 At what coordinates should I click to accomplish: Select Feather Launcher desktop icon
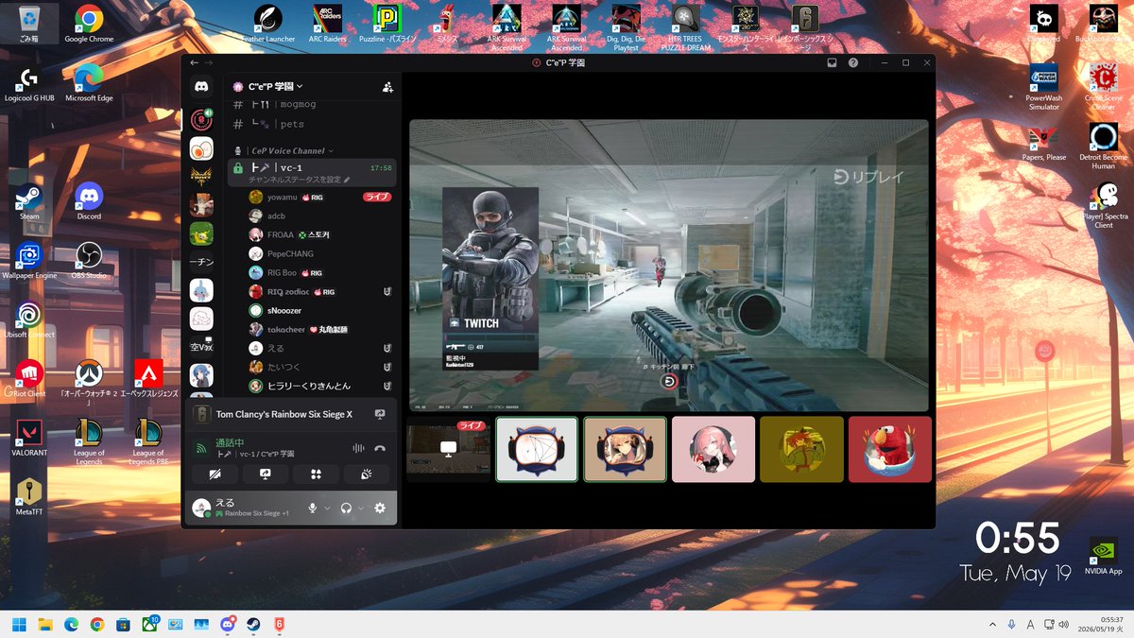268,25
